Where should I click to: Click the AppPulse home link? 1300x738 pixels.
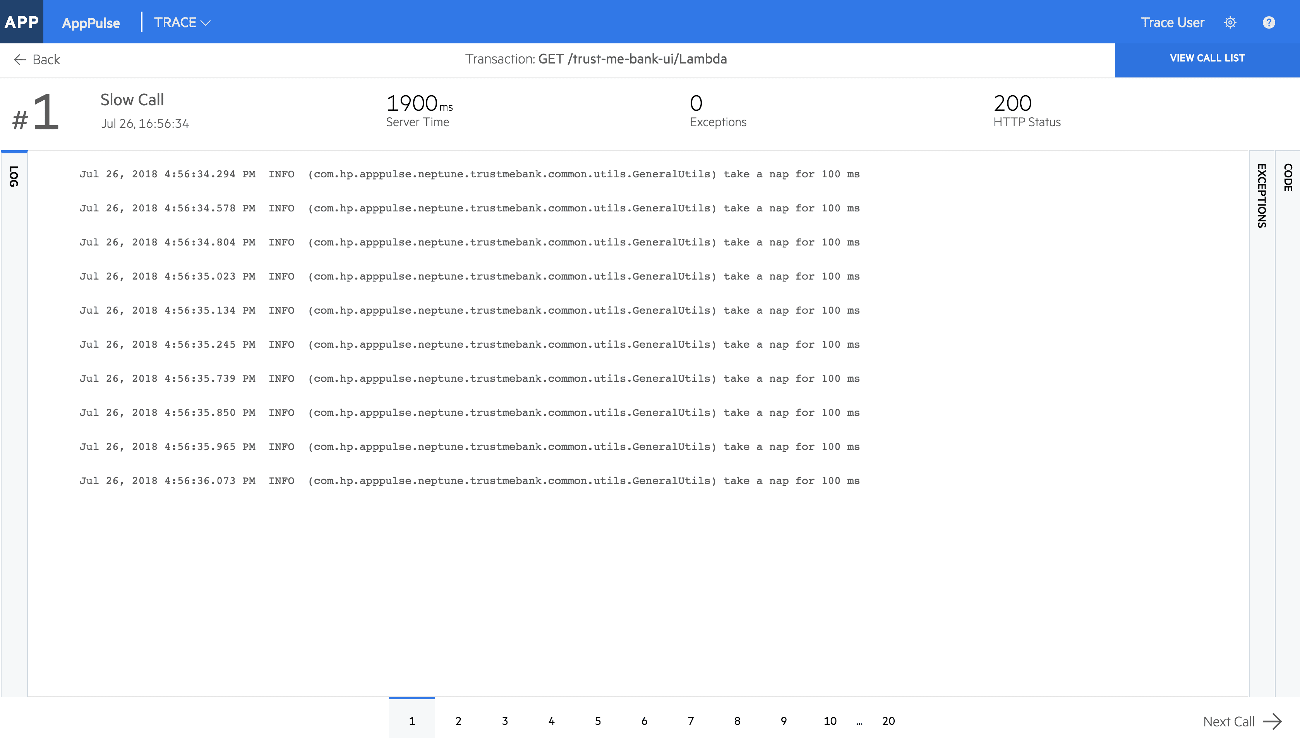[x=91, y=23]
